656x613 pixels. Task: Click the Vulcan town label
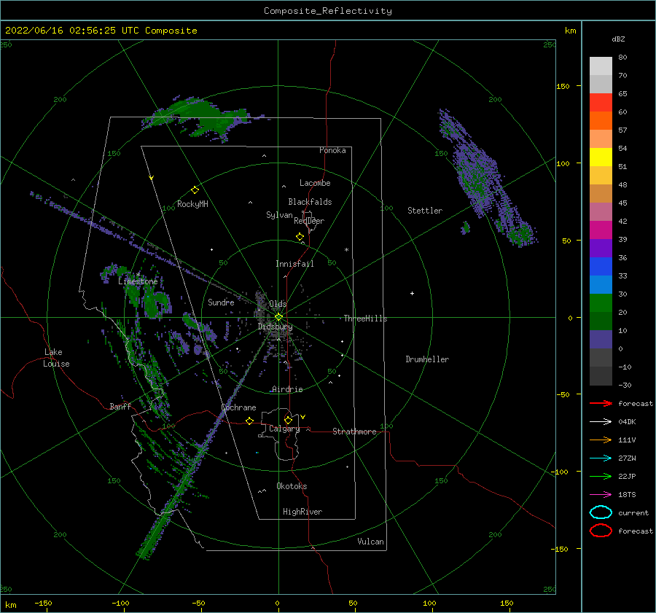coord(371,542)
